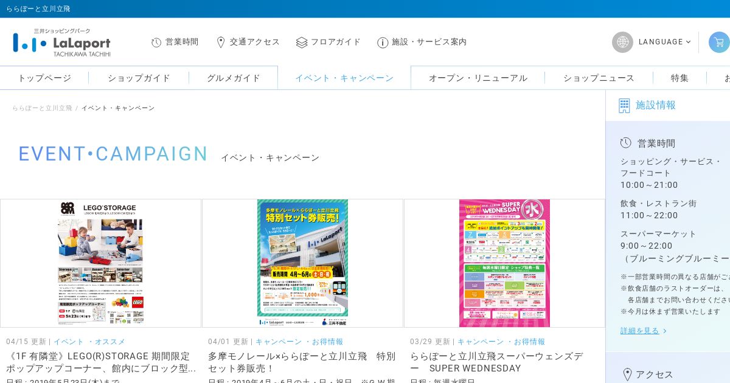Open the shopping cart icon button
This screenshot has width=730, height=383.
[719, 42]
